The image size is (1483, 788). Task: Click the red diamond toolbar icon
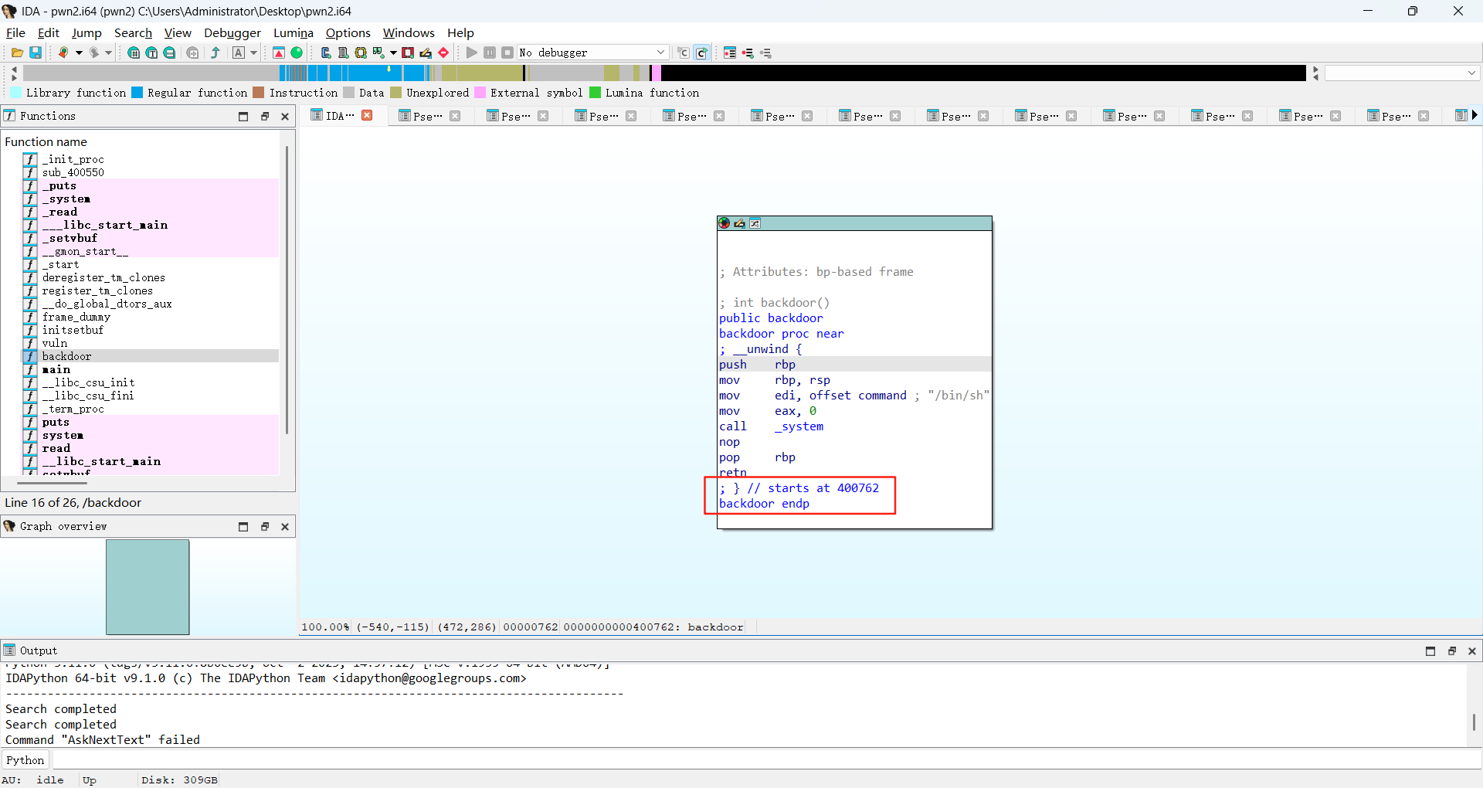tap(443, 53)
